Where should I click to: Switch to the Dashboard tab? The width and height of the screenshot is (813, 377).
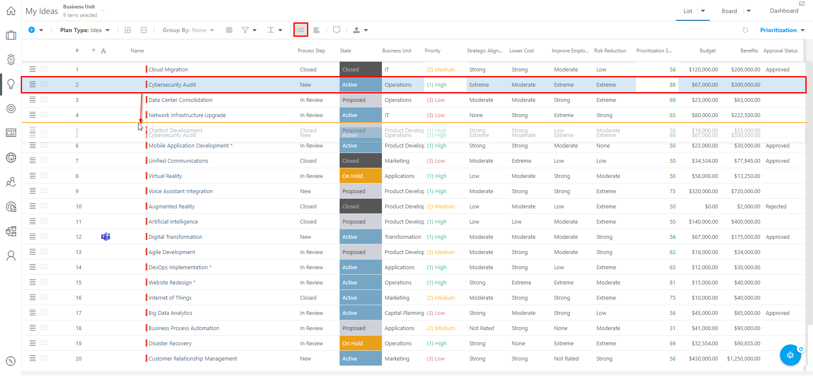click(x=784, y=11)
